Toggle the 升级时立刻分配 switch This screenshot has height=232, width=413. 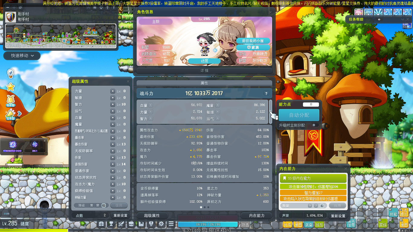click(x=315, y=125)
